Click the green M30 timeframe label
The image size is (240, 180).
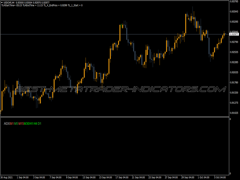point(27,123)
